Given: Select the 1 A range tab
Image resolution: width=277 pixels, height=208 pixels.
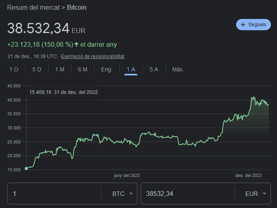Looking at the screenshot, I should pyautogui.click(x=131, y=69).
